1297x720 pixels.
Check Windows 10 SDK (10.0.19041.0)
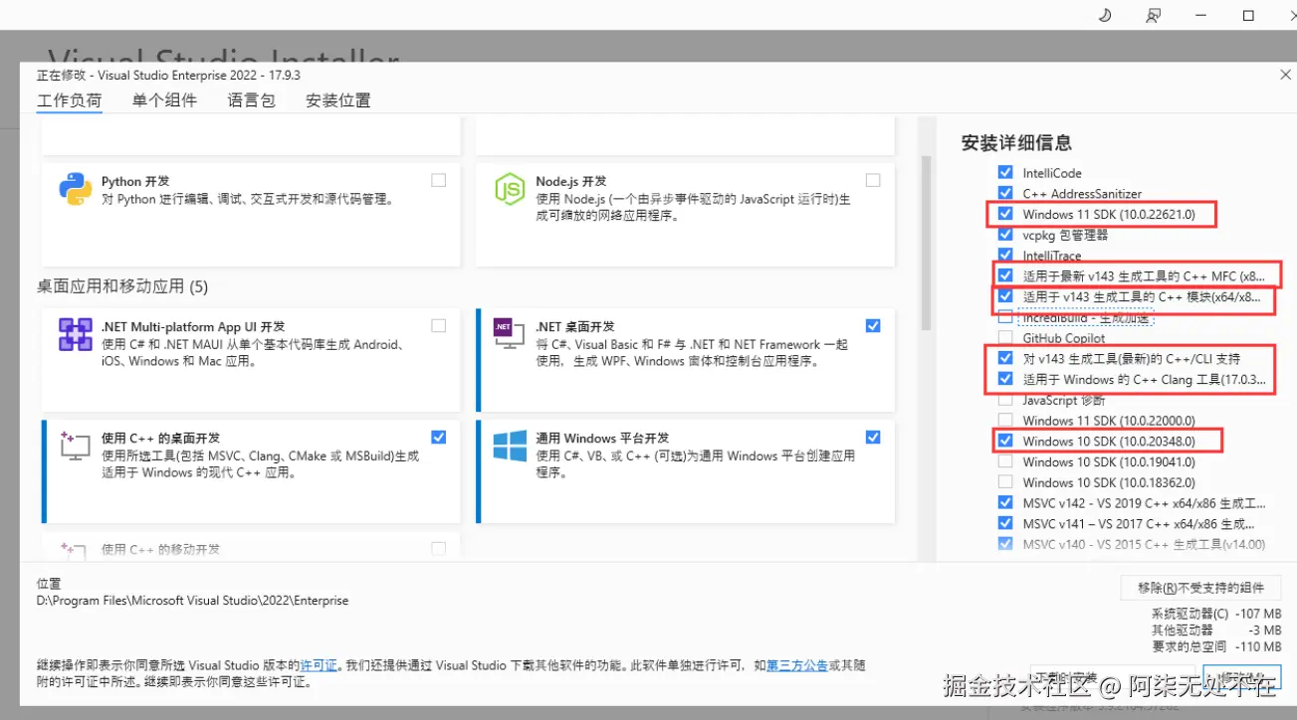(x=1005, y=461)
